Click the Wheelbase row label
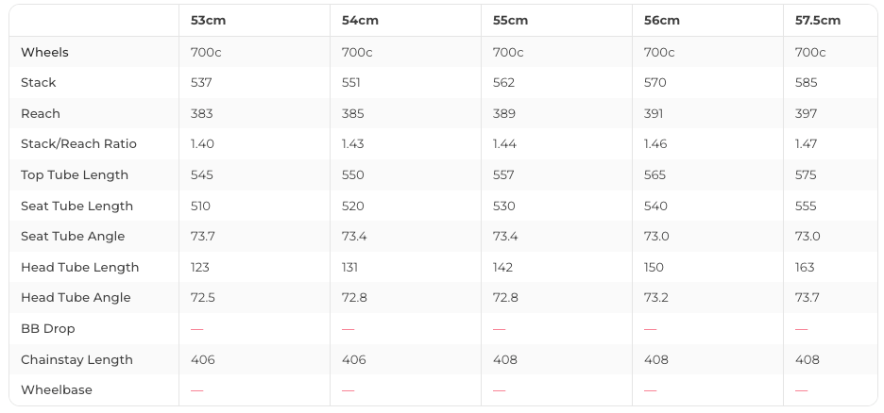Viewport: 884px width, 413px height. (x=57, y=390)
